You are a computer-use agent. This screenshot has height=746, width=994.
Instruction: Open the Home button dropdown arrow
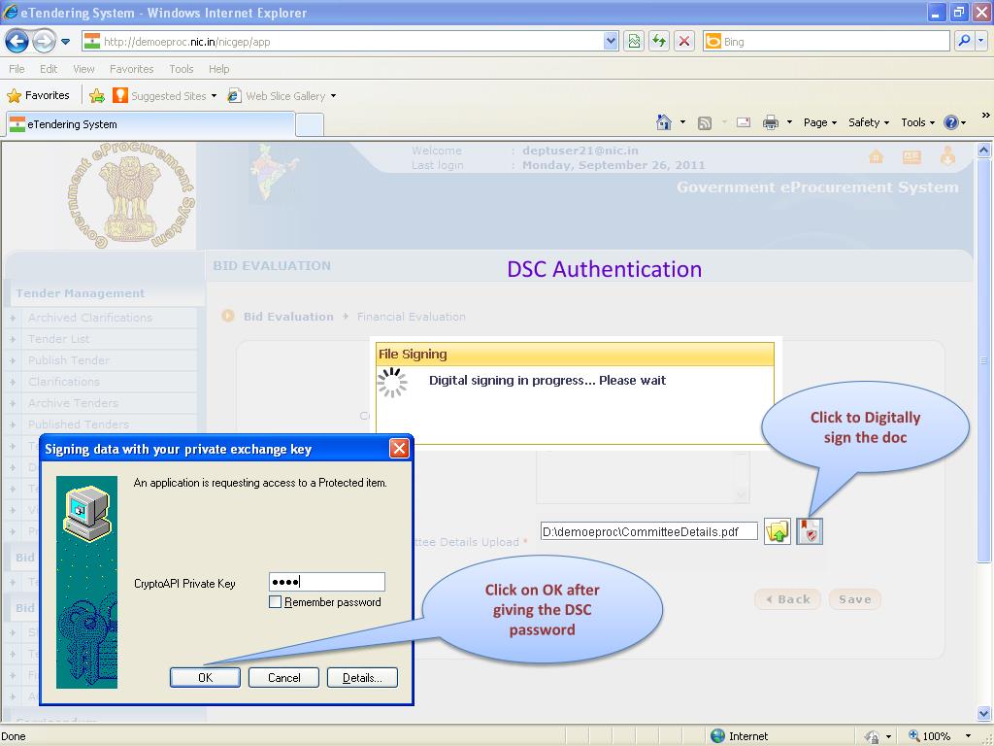[x=682, y=122]
